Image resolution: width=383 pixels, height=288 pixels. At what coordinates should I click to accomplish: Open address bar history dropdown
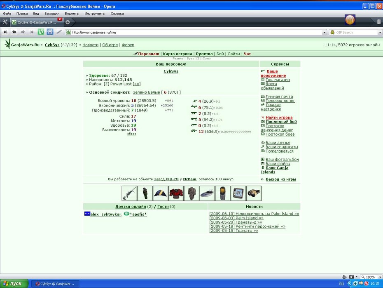[325, 32]
